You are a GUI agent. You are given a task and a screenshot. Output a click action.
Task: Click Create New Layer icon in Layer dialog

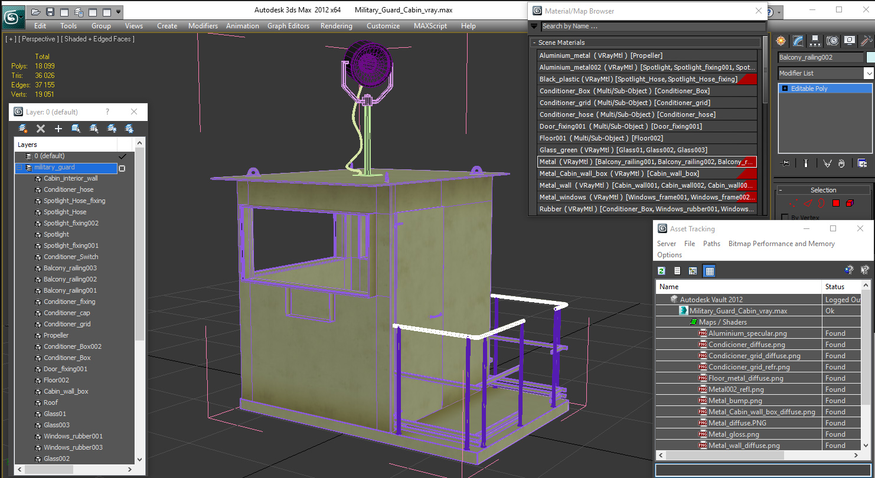[x=23, y=129]
